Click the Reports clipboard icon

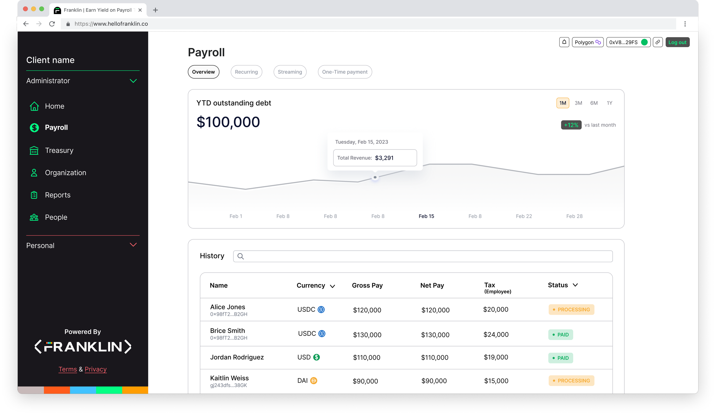(x=34, y=195)
